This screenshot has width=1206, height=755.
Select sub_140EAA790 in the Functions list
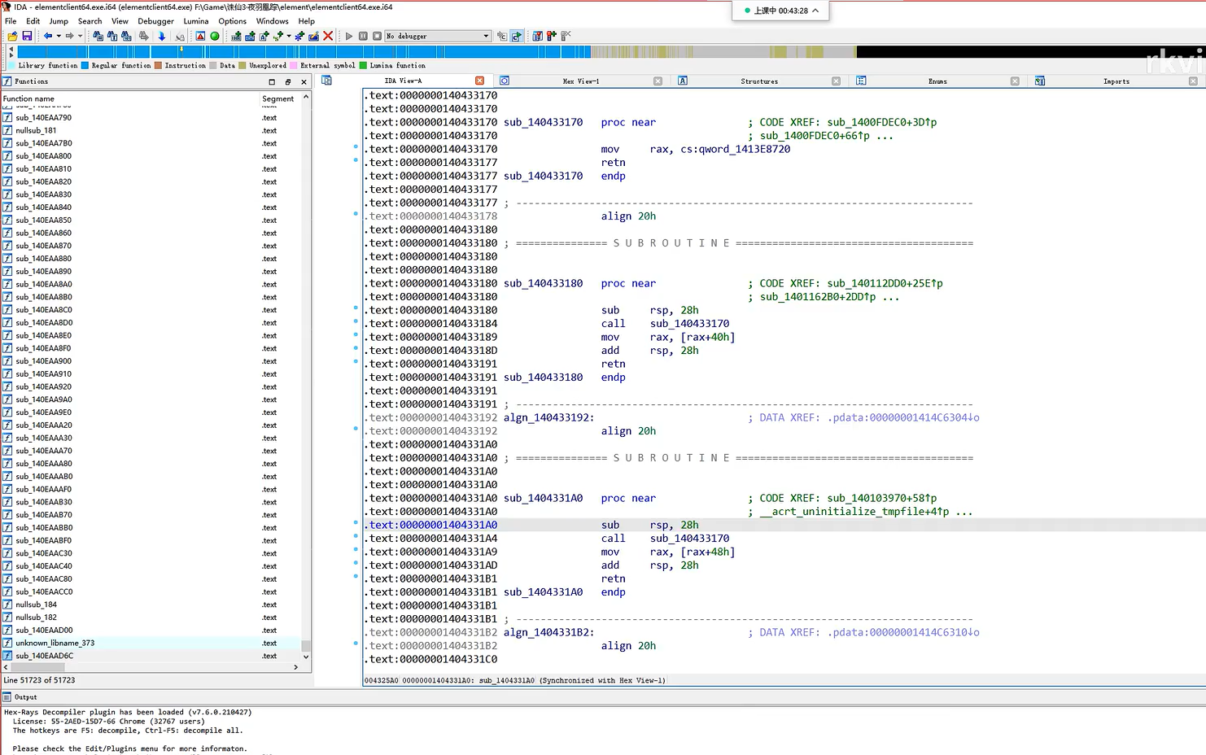(x=44, y=118)
